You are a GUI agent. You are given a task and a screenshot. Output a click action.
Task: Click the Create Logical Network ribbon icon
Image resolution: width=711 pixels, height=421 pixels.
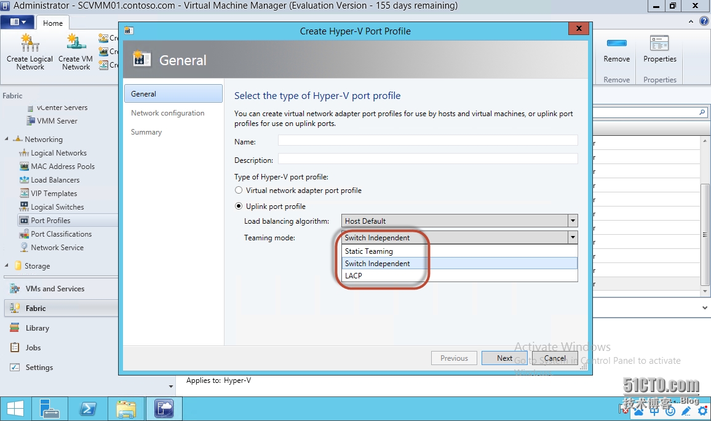(30, 43)
